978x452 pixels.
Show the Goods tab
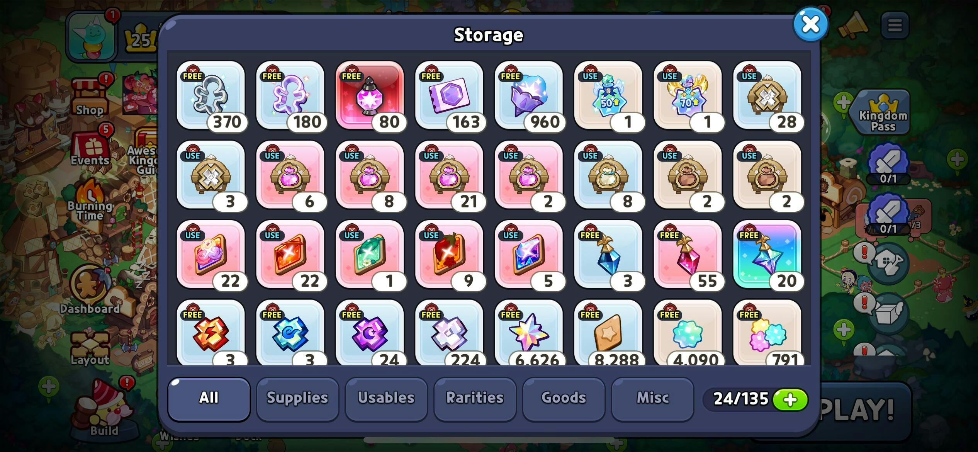(x=564, y=399)
